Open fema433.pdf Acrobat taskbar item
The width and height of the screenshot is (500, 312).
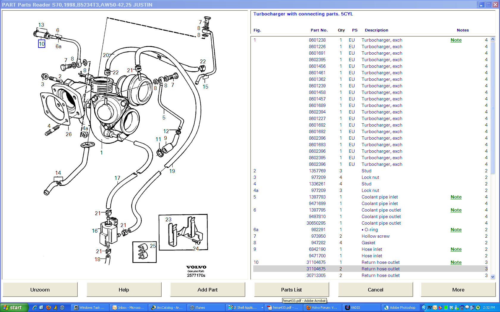point(282,308)
